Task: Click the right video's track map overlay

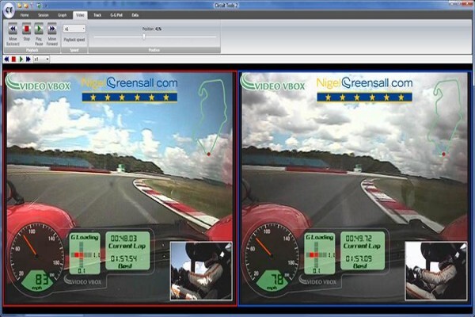Action: (x=446, y=118)
